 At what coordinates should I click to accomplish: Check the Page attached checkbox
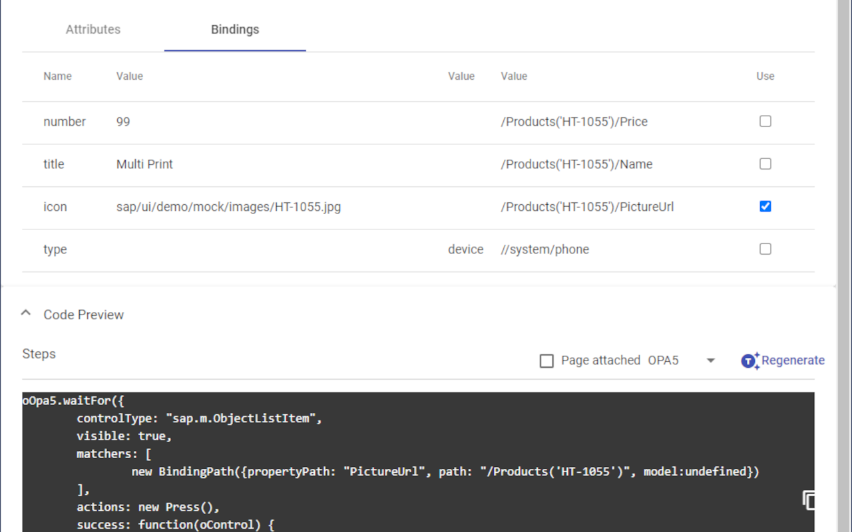[546, 360]
